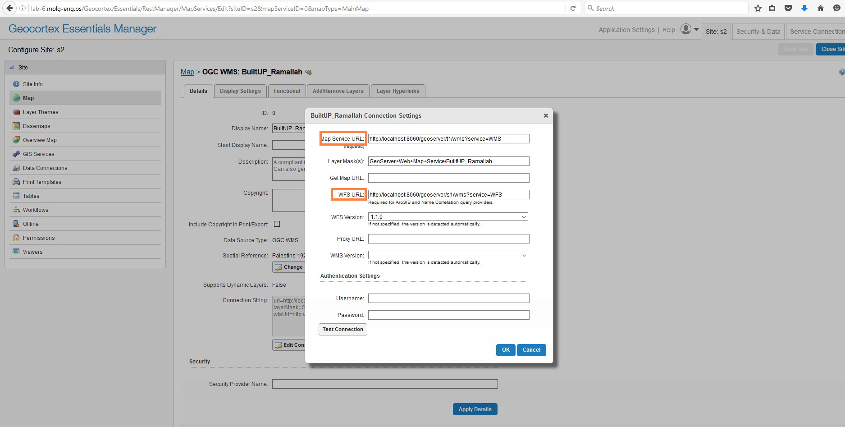
Task: Open the browser bookmarks list icon
Action: pos(772,8)
